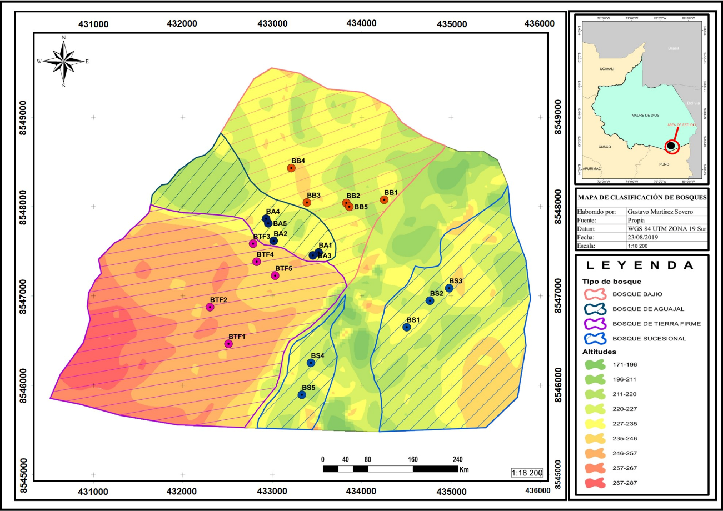Viewport: 723px width, 511px height.
Task: Select the BTF5 magenta point marker
Action: coord(275,275)
